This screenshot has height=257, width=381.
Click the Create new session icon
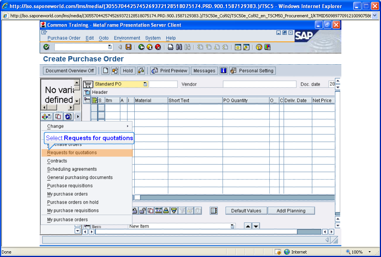click(238, 47)
